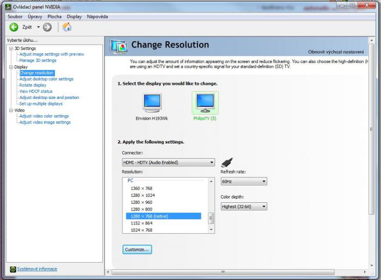381x280 pixels.
Task: Open the Nápověda menu
Action: [97, 17]
